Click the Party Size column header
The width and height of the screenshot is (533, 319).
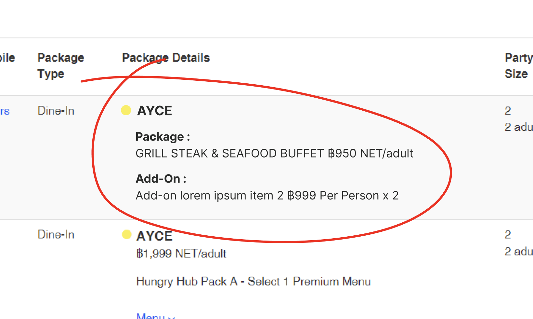coord(518,65)
